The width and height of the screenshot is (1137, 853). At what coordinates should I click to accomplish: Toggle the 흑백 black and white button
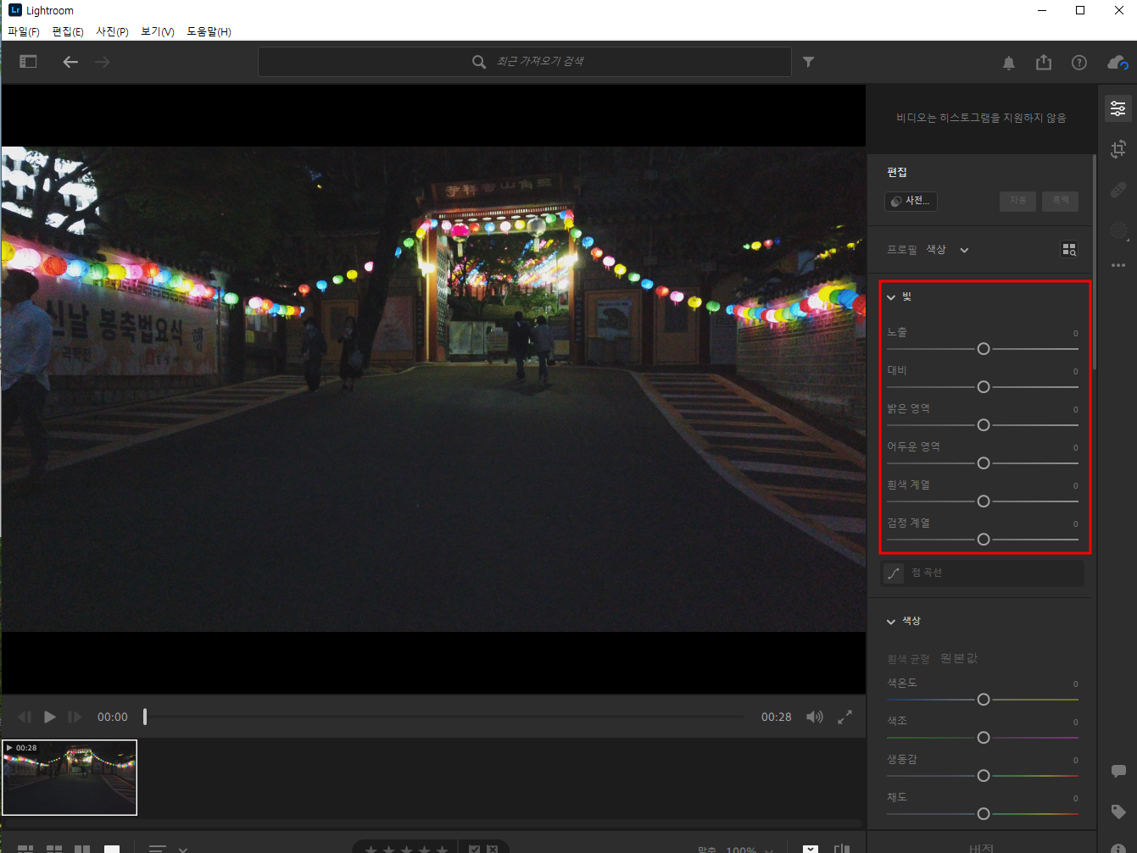point(1061,201)
